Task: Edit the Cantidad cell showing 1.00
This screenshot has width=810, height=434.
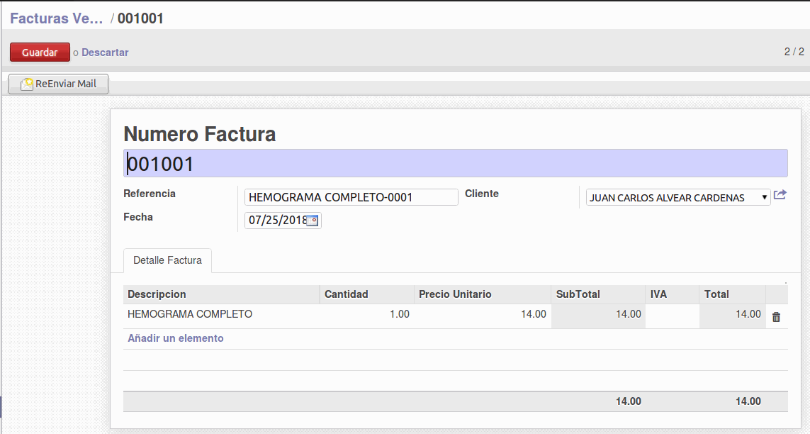Action: coord(366,314)
